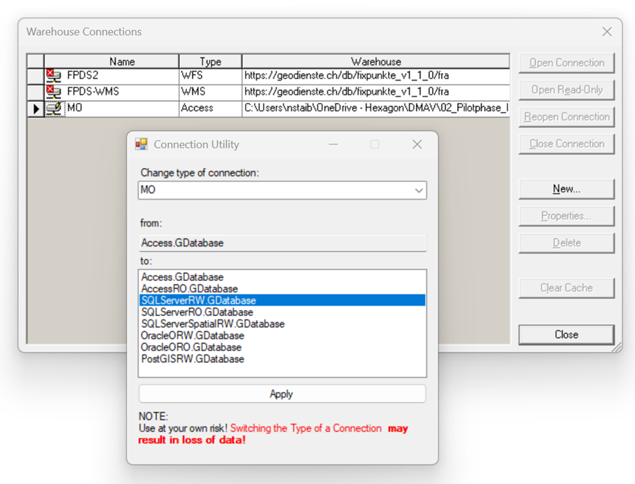Click the Type column header
The height and width of the screenshot is (484, 635).
pos(210,62)
